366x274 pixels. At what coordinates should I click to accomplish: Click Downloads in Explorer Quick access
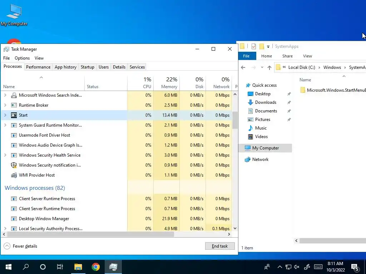pos(266,102)
